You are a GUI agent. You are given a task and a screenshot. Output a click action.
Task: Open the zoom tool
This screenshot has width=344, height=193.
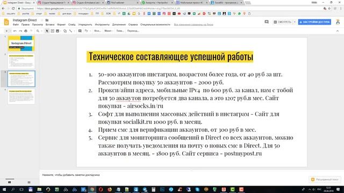tap(38, 31)
